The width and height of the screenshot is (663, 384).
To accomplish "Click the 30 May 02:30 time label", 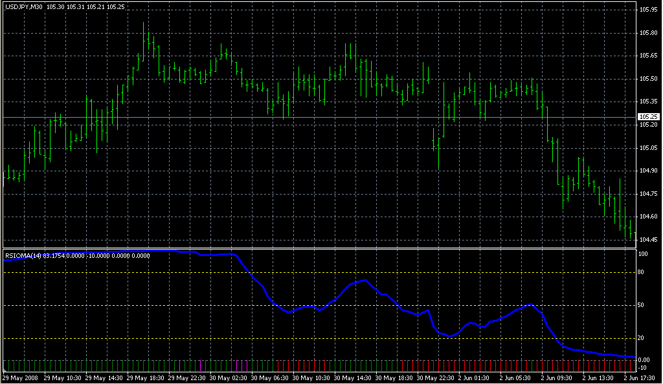I will [229, 378].
